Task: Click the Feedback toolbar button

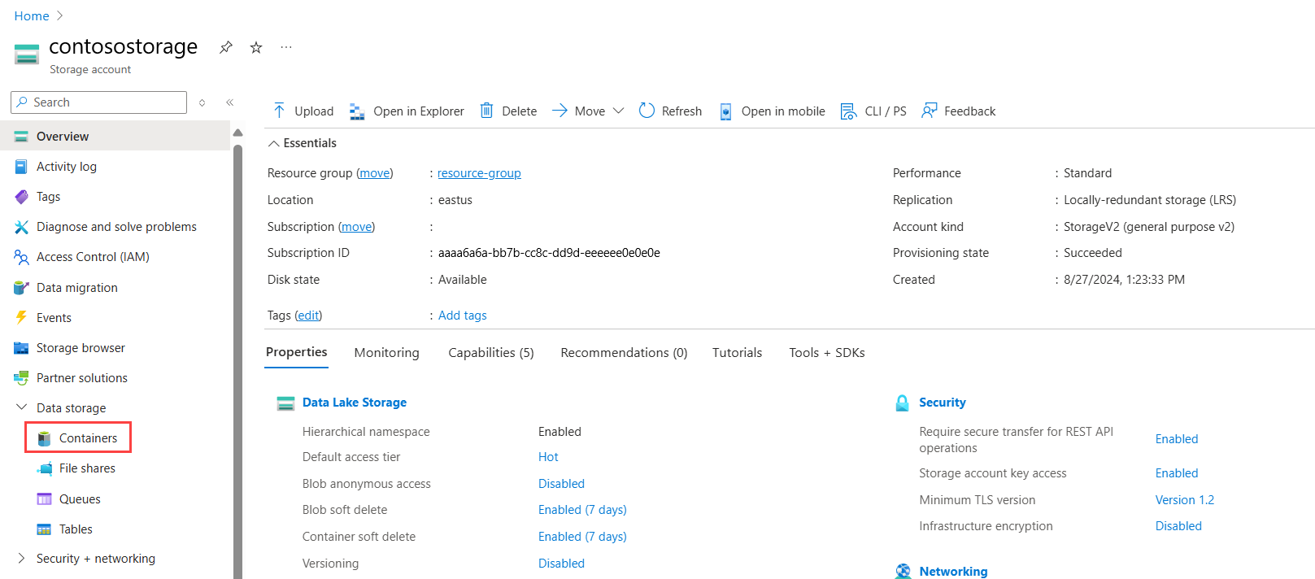Action: pyautogui.click(x=958, y=111)
